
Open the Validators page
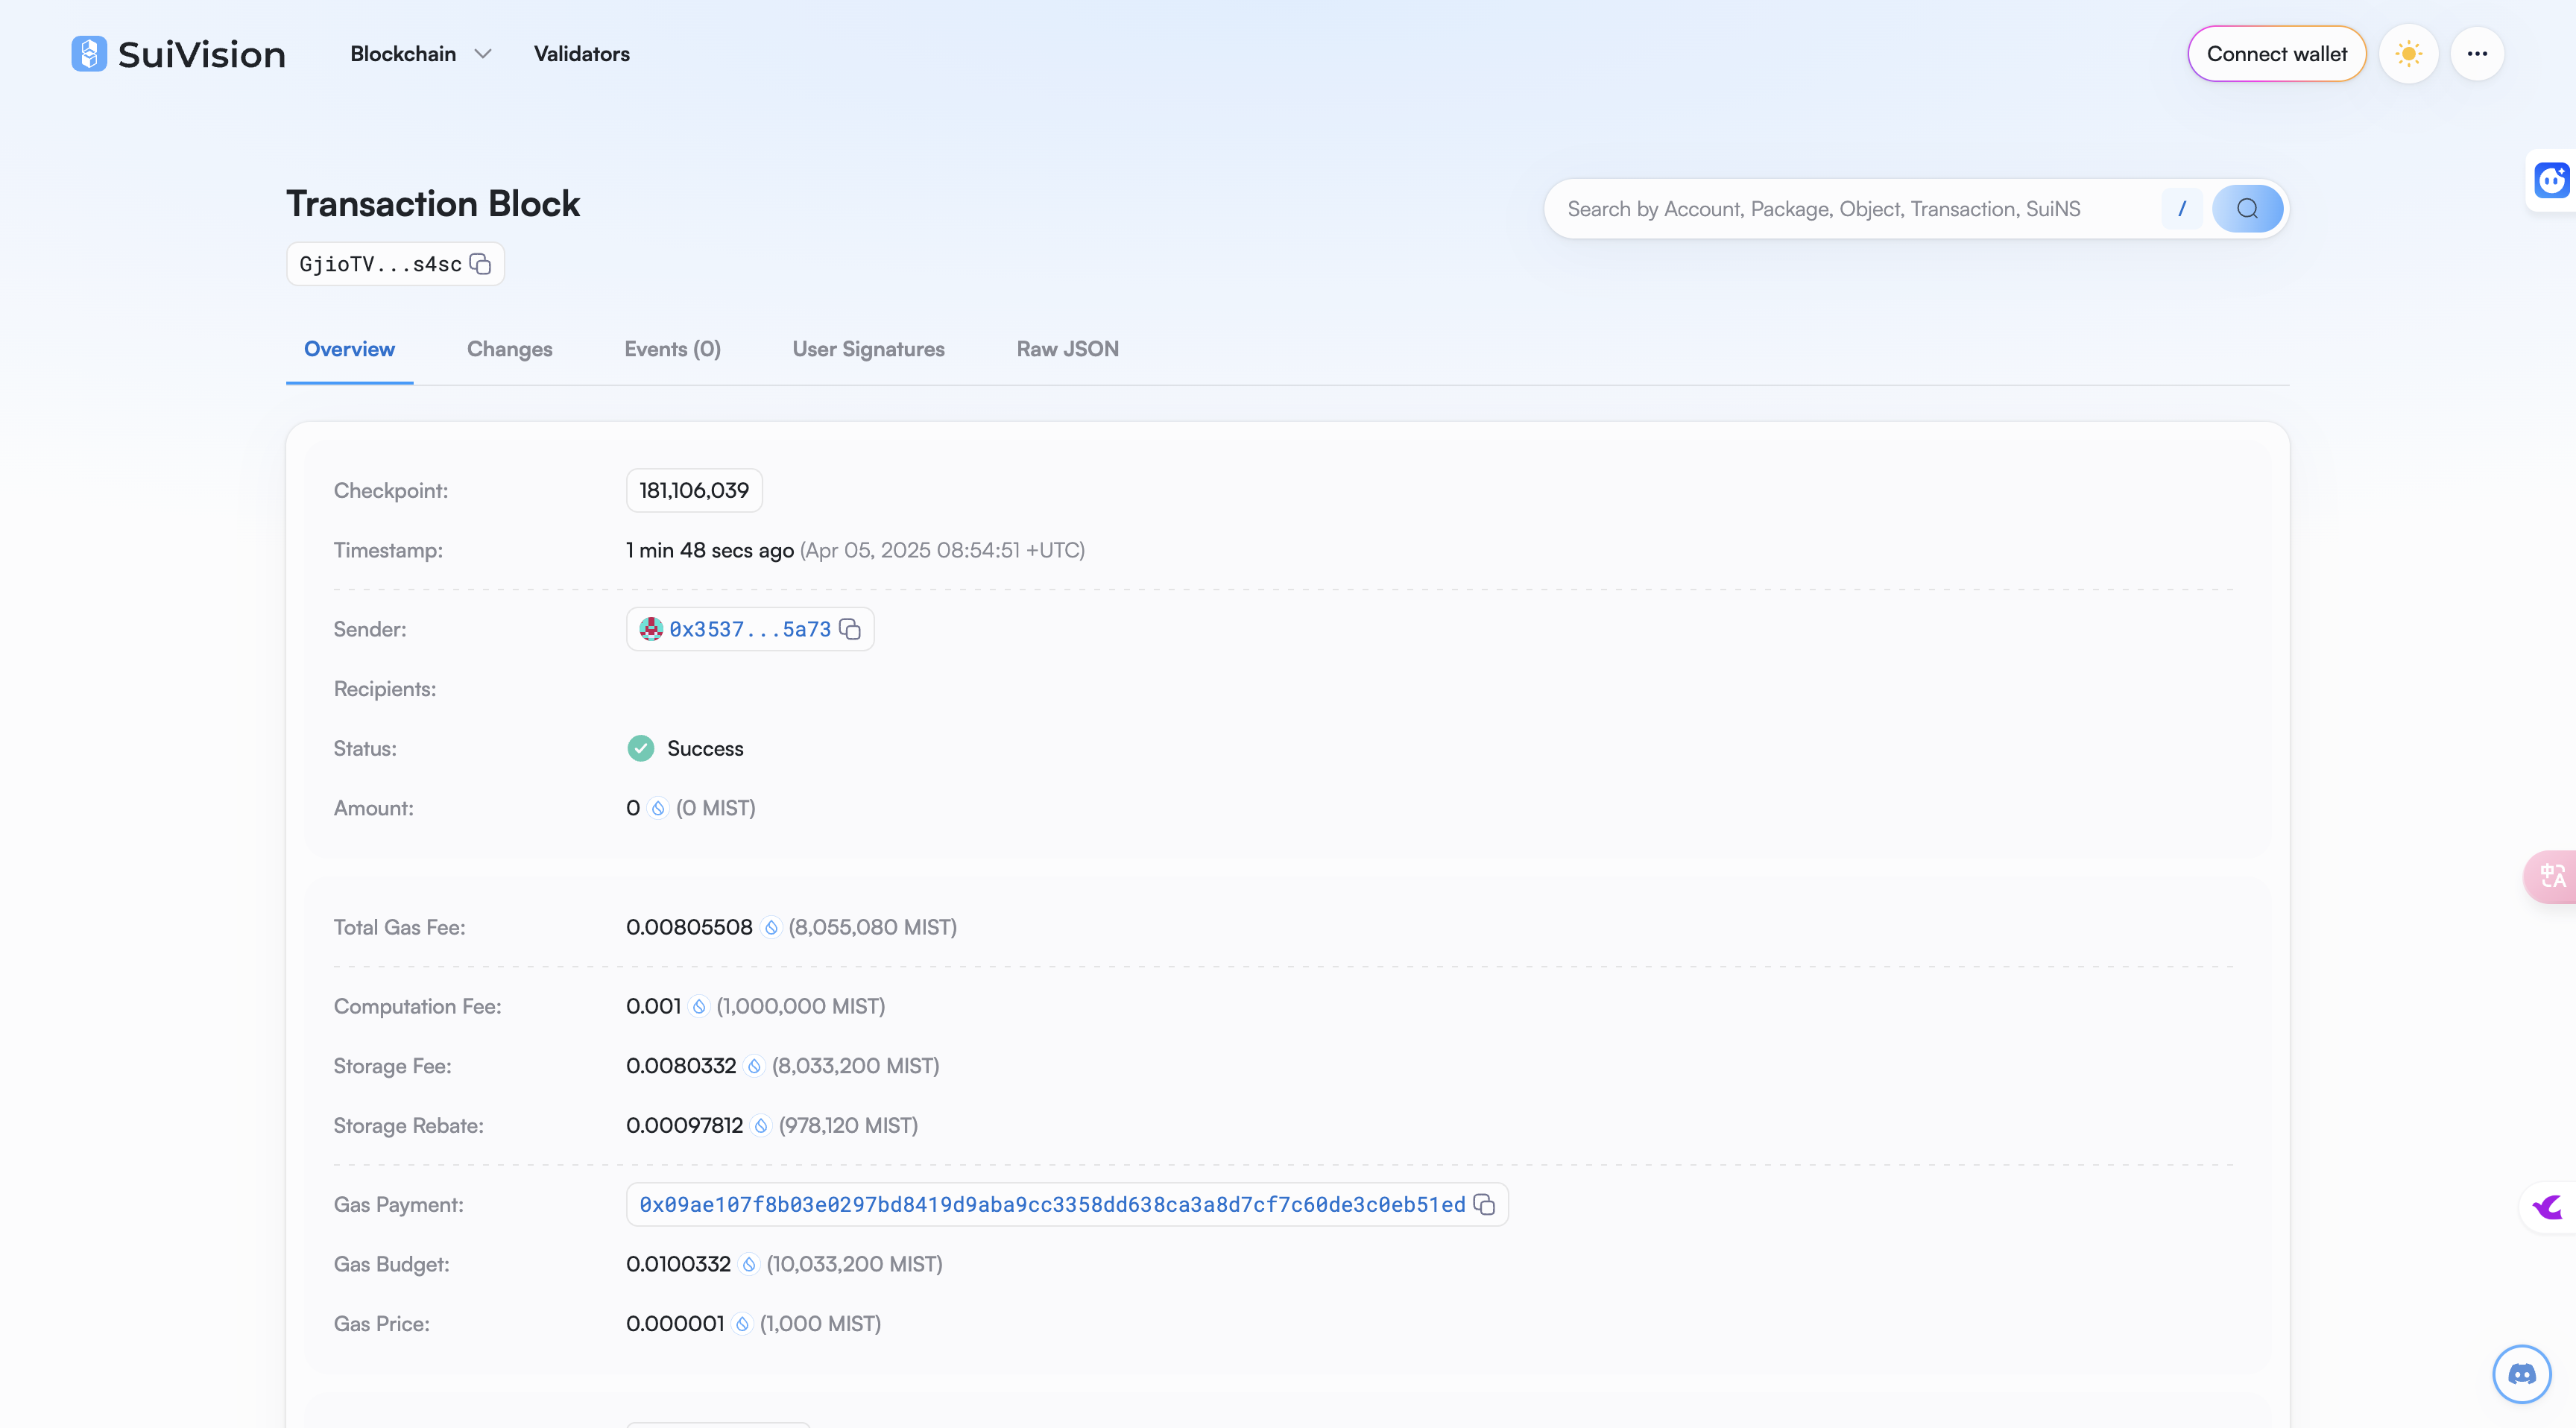(582, 54)
